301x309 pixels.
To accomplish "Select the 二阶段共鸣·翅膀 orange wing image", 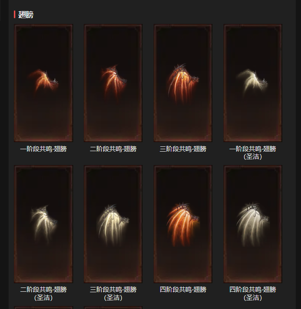I will pyautogui.click(x=113, y=83).
